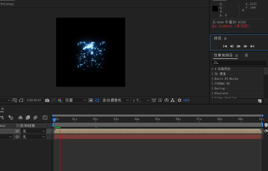Viewport: 268px width, 171px height.
Task: Click the work area start handle
Action: click(53, 125)
